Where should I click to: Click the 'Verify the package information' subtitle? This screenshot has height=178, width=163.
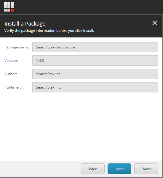click(49, 31)
